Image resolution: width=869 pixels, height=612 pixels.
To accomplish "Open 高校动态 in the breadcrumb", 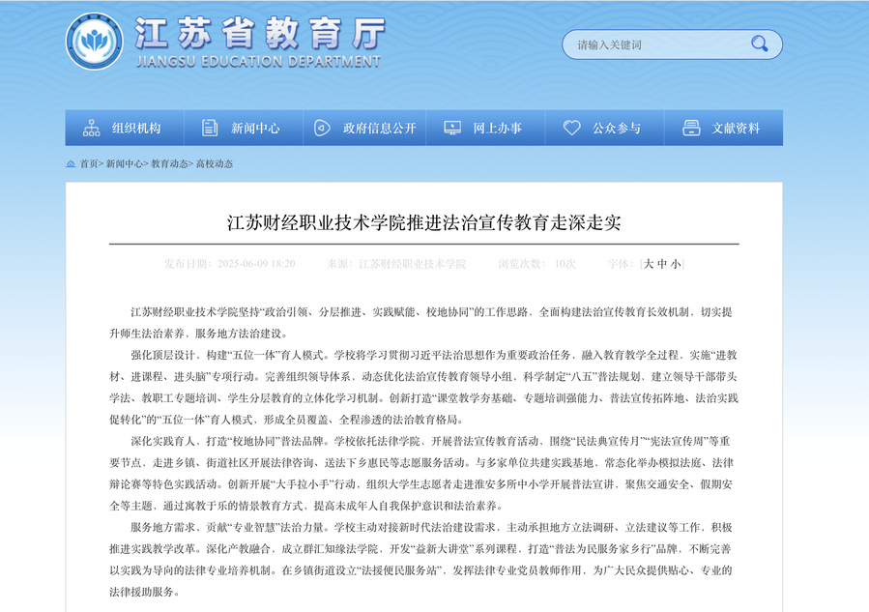I will tap(215, 163).
